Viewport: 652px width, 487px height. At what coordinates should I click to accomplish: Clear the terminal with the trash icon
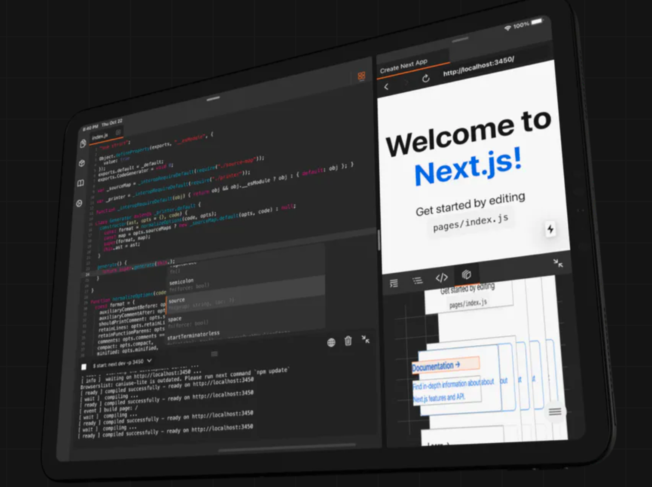click(348, 341)
